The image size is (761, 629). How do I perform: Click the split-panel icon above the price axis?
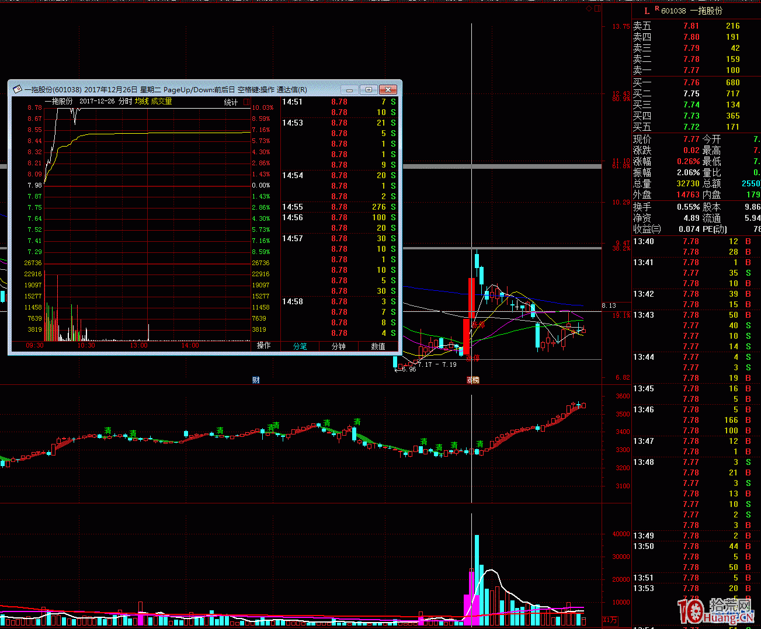point(597,9)
